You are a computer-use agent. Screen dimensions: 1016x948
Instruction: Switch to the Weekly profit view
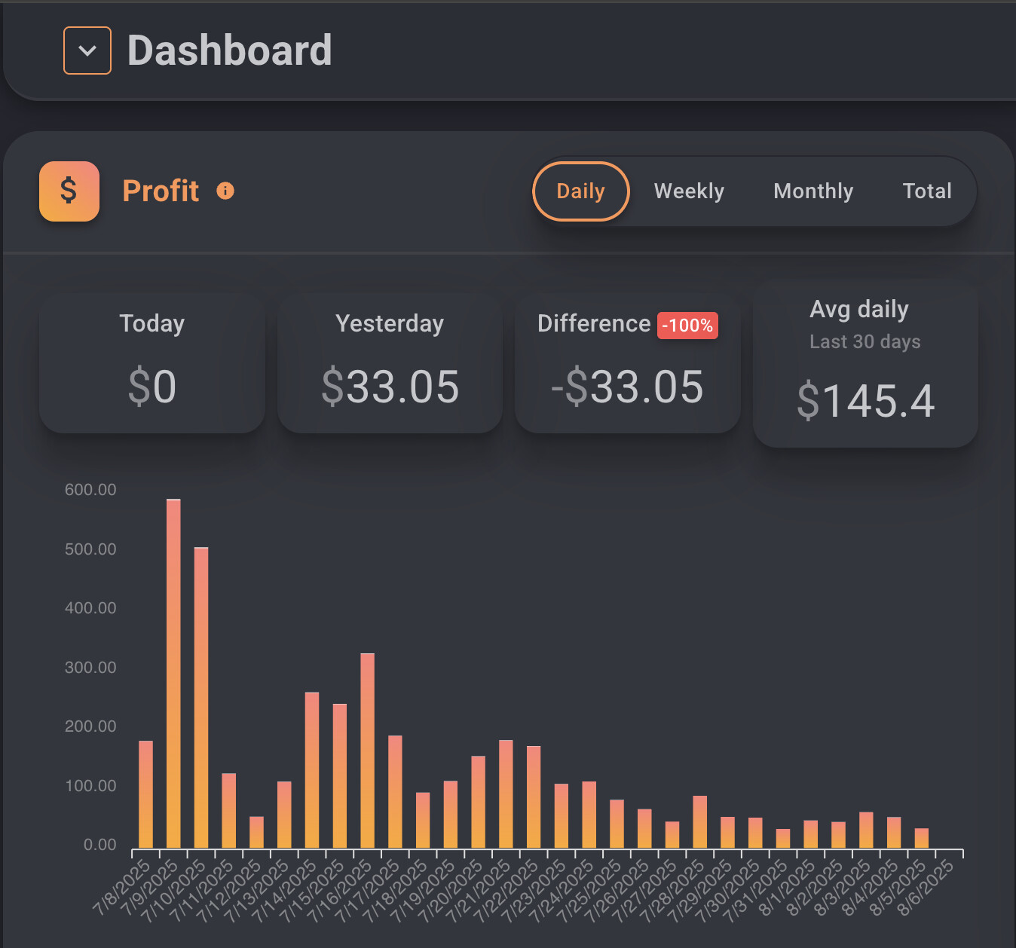click(x=689, y=191)
